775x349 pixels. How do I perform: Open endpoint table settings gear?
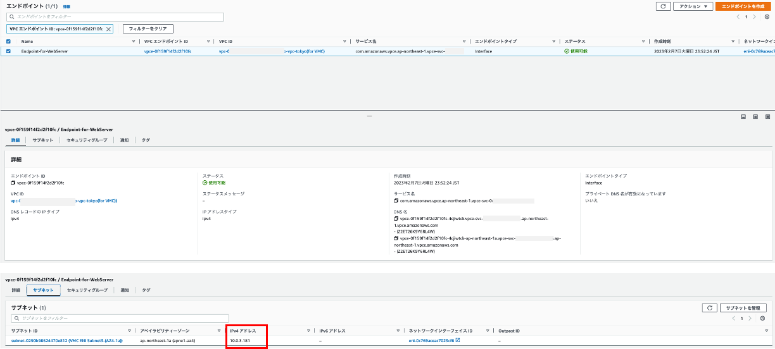pyautogui.click(x=767, y=17)
